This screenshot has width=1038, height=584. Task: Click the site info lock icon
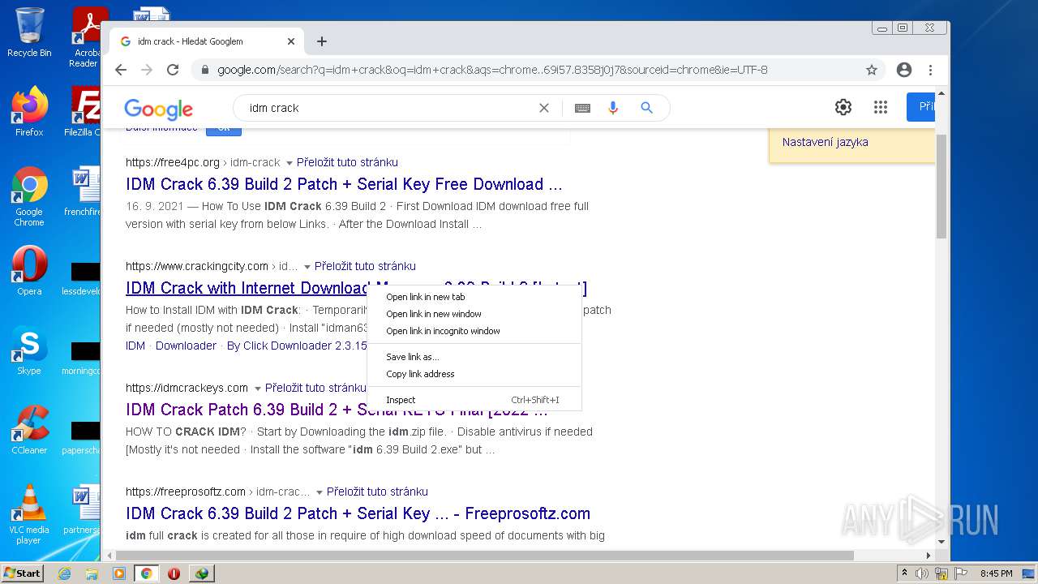(204, 70)
